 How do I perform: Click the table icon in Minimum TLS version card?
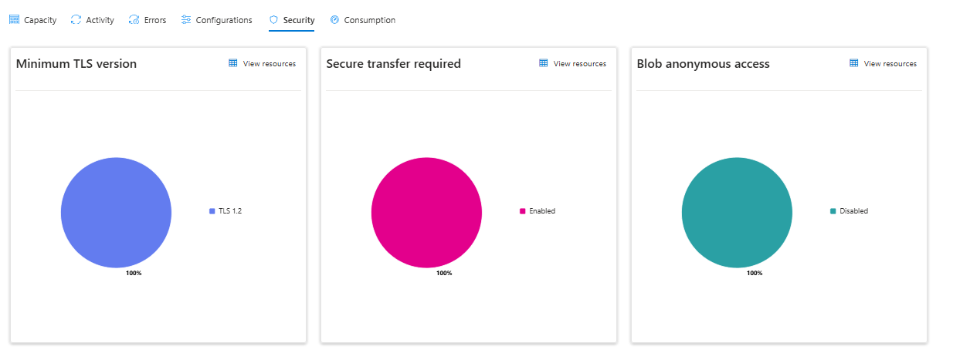point(233,63)
